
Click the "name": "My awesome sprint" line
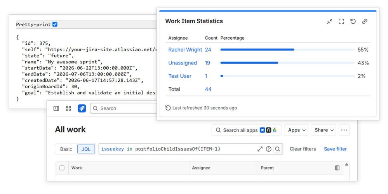point(62,62)
